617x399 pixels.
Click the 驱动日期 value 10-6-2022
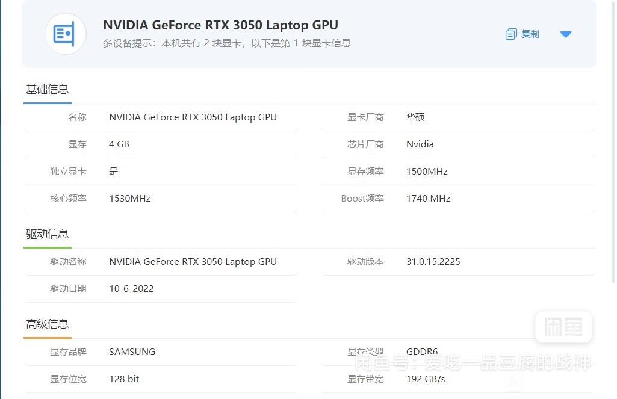pyautogui.click(x=131, y=289)
